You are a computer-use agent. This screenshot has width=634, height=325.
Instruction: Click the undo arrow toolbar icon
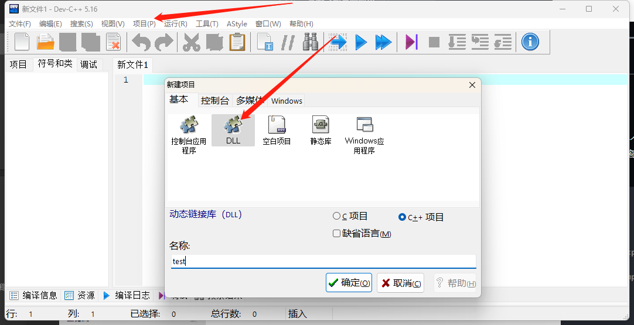tap(141, 42)
